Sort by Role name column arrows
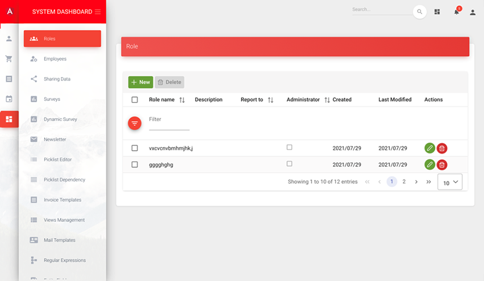 182,100
